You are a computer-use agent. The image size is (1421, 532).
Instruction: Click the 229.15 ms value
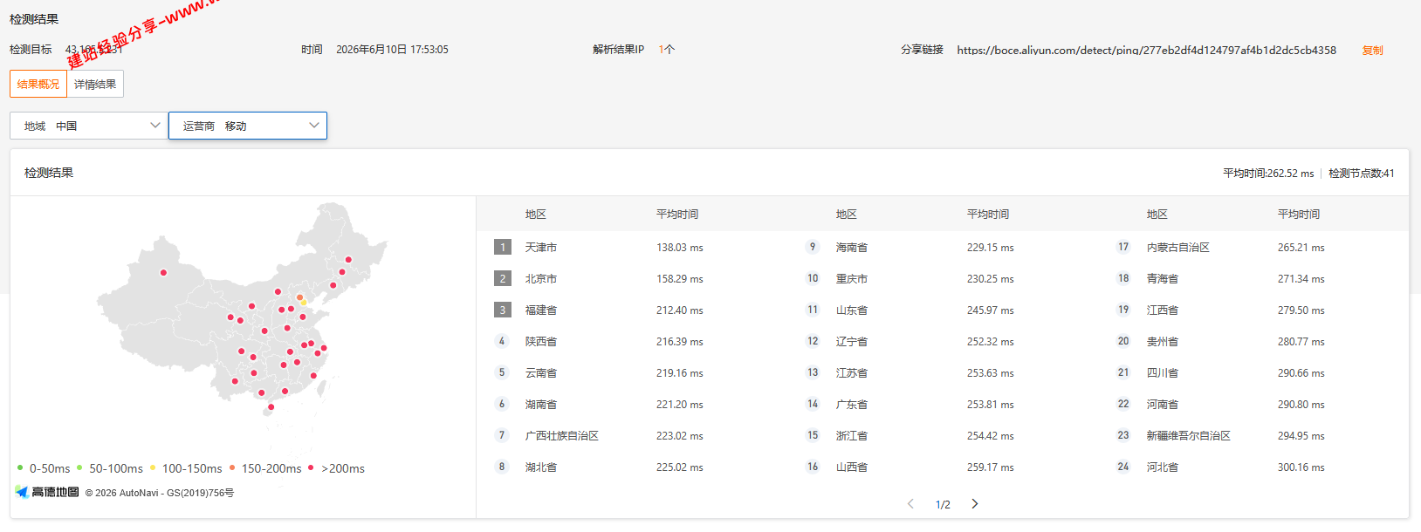point(991,248)
